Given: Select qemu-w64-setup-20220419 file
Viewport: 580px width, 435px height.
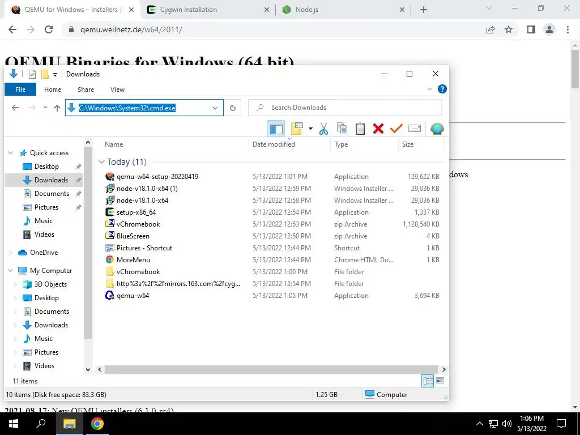Looking at the screenshot, I should pyautogui.click(x=157, y=177).
